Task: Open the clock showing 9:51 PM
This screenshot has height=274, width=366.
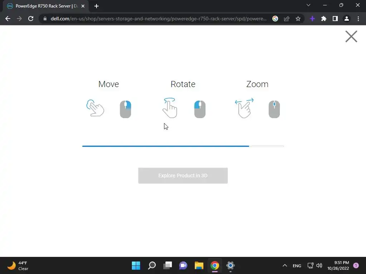Action: point(338,265)
